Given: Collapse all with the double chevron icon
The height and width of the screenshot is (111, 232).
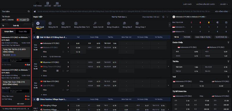Looking at the screenshot, I should 168,17.
